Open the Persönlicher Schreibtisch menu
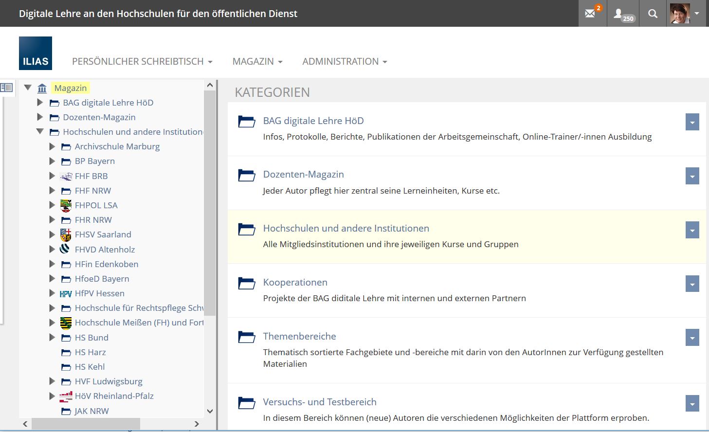Image resolution: width=709 pixels, height=432 pixels. pyautogui.click(x=142, y=62)
